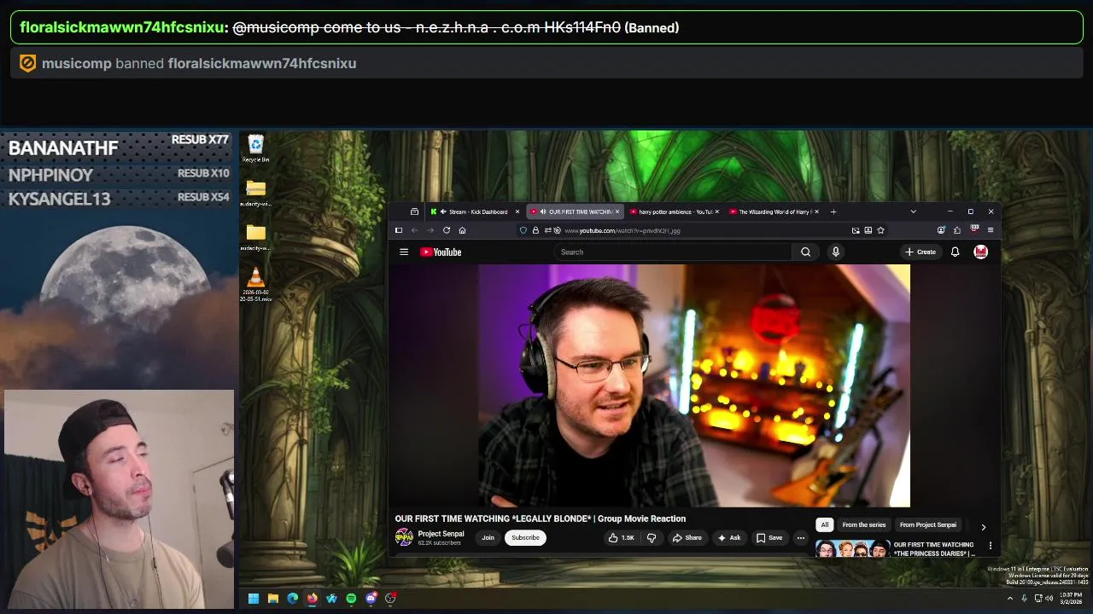1093x614 pixels.
Task: Open the volume icon in system tray
Action: (x=1049, y=599)
